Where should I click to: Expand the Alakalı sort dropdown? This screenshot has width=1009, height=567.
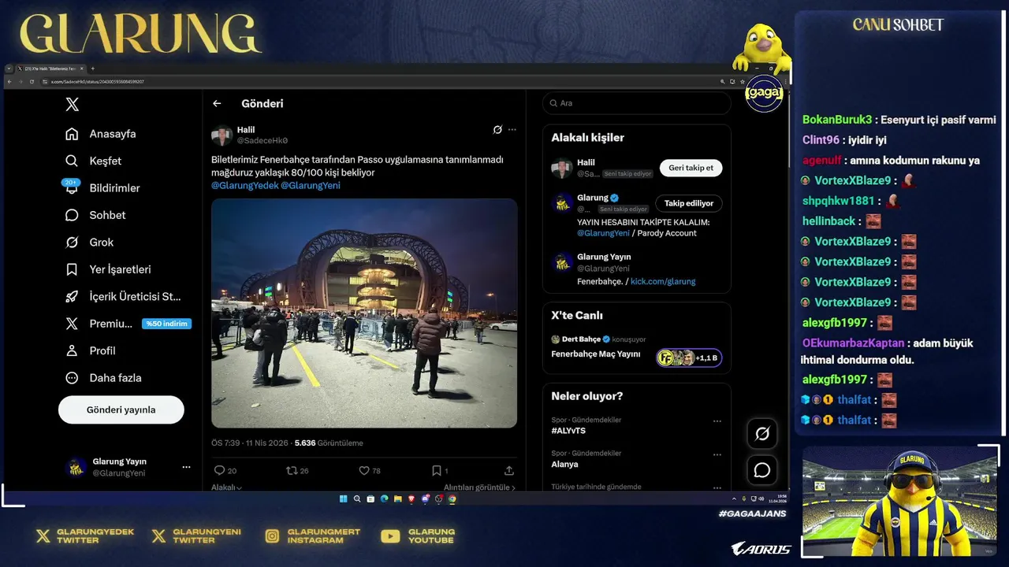pyautogui.click(x=227, y=487)
